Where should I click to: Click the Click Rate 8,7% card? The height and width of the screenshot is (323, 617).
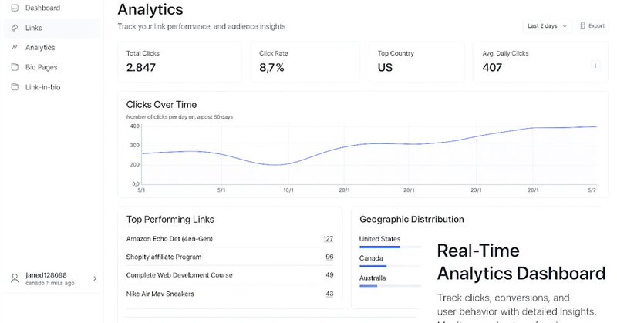click(x=305, y=62)
